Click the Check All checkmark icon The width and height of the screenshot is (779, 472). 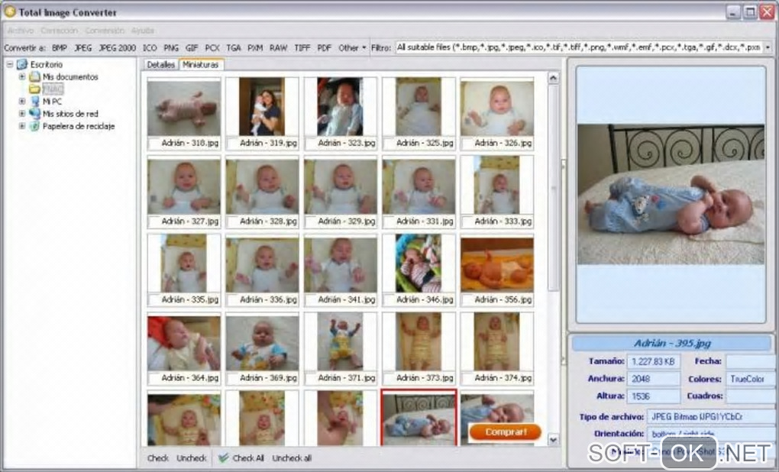pyautogui.click(x=224, y=457)
